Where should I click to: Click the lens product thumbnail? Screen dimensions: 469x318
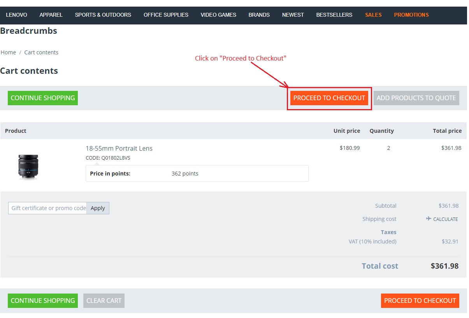tap(28, 167)
